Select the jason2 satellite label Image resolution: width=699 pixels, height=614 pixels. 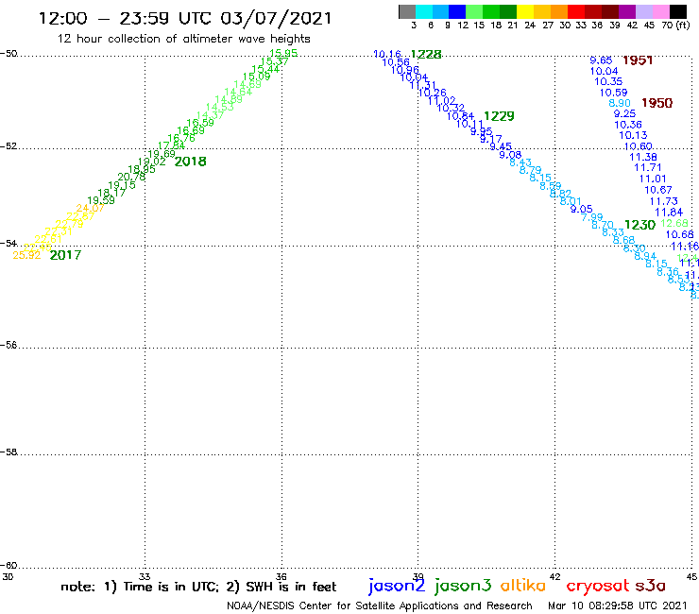pos(397,586)
